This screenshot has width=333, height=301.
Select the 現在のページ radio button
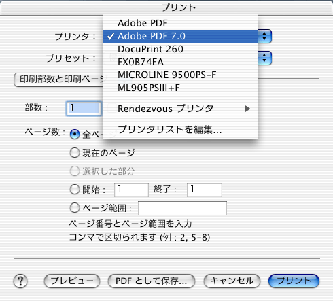[x=75, y=153]
